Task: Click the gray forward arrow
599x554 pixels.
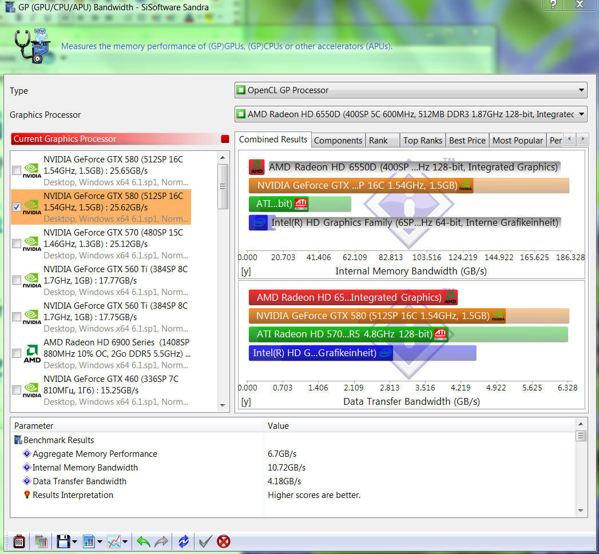Action: pos(161,541)
